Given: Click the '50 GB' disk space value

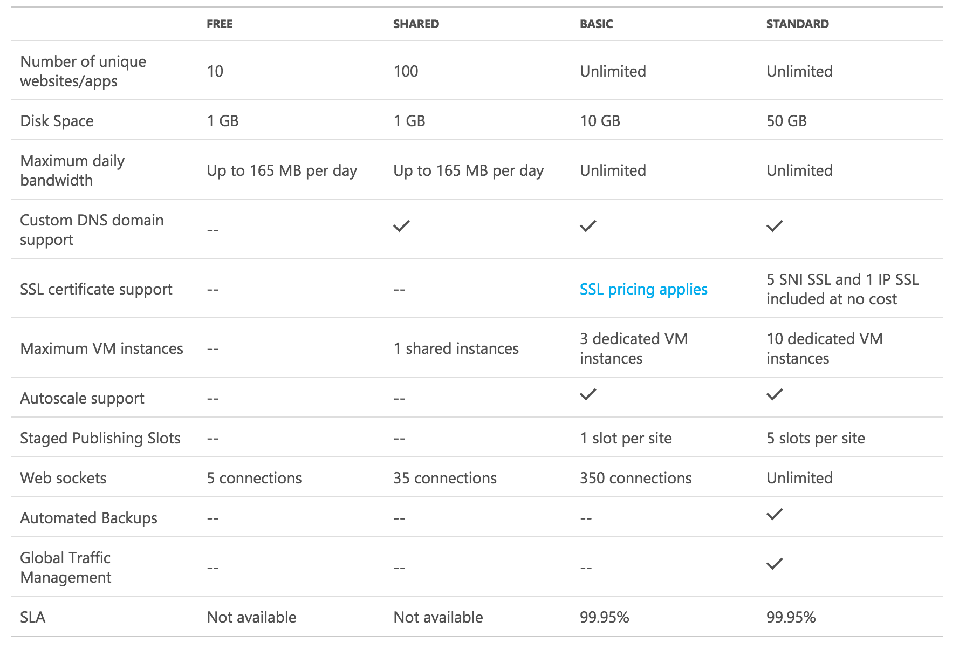Looking at the screenshot, I should (786, 121).
